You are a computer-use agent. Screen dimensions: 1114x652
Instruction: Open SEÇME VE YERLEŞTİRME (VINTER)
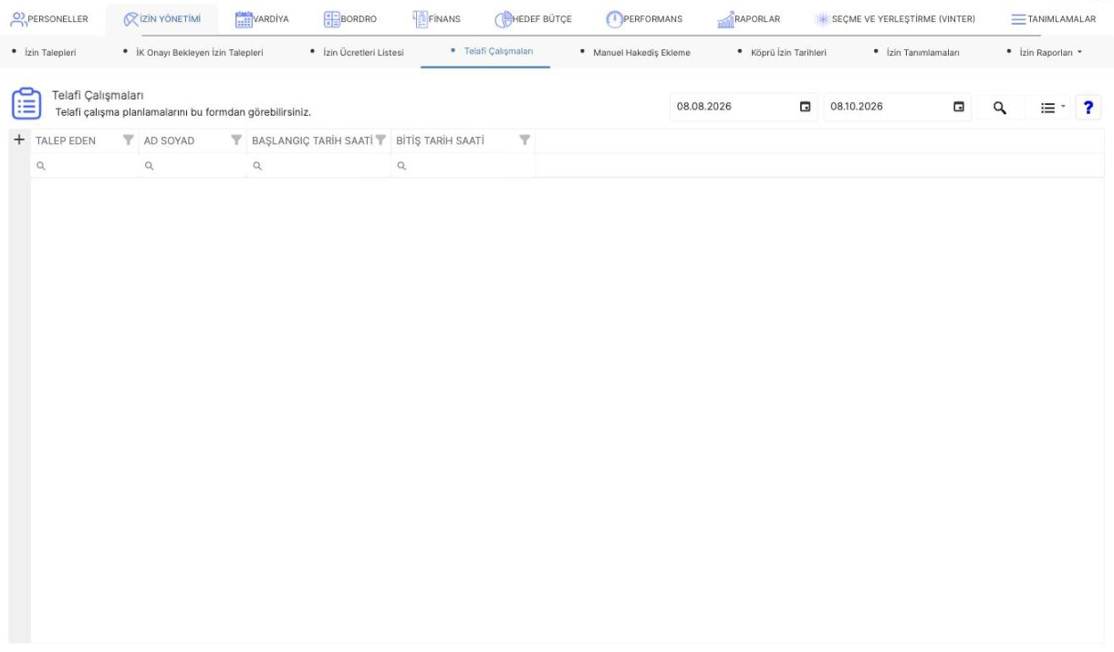click(x=895, y=20)
